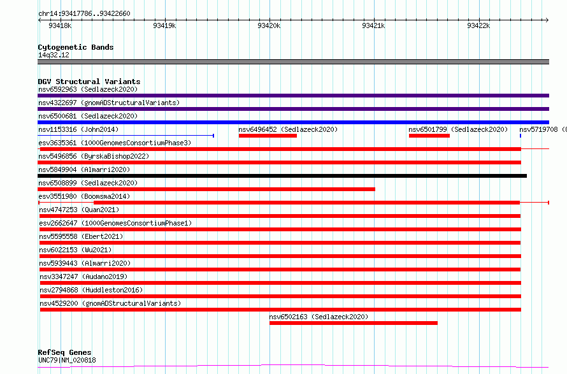Click the red nsv5939443 variant bar
Image resolution: width=567 pixels, height=374 pixels.
(x=280, y=270)
